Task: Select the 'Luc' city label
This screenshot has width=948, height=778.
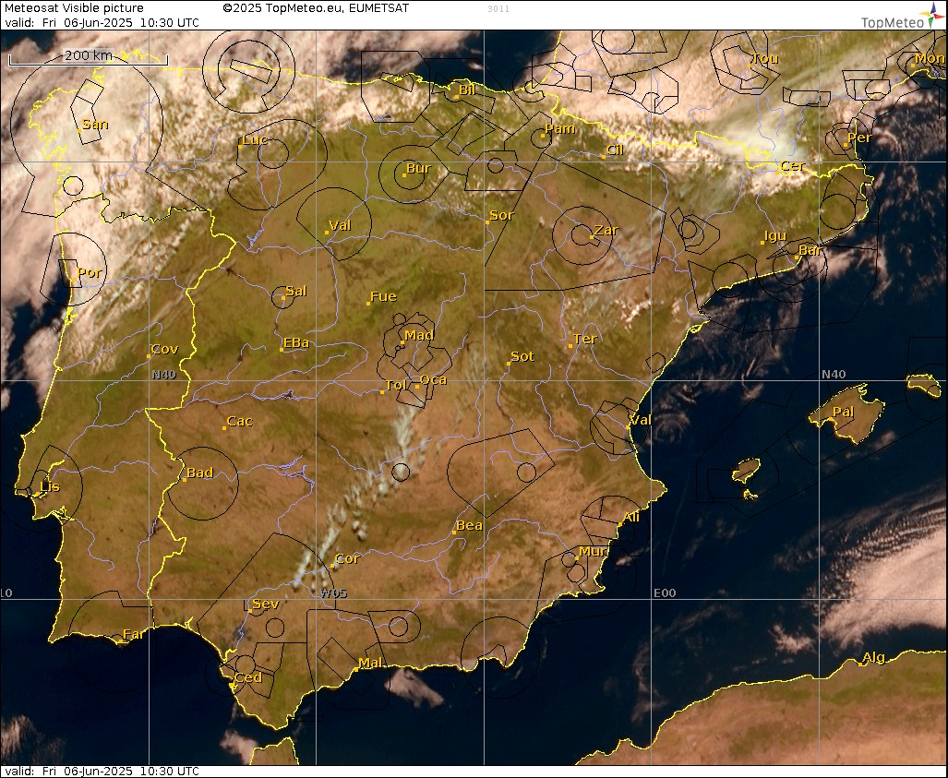Action: (255, 139)
